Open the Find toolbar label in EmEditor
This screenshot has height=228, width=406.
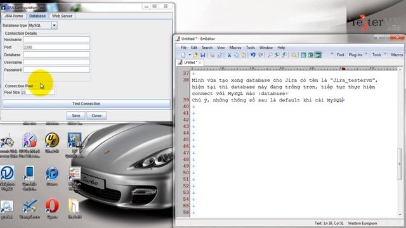[x=340, y=55]
